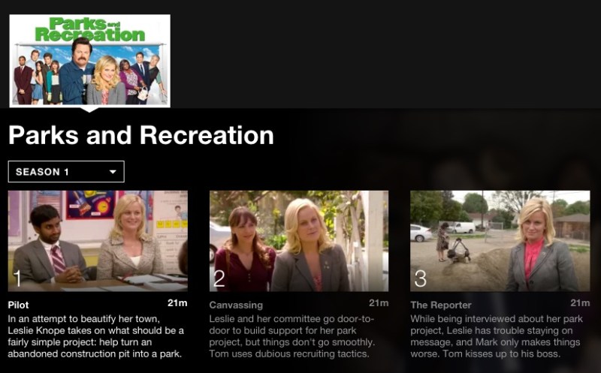The width and height of the screenshot is (601, 373).
Task: Click the 21m duration for Pilot
Action: [x=177, y=303]
